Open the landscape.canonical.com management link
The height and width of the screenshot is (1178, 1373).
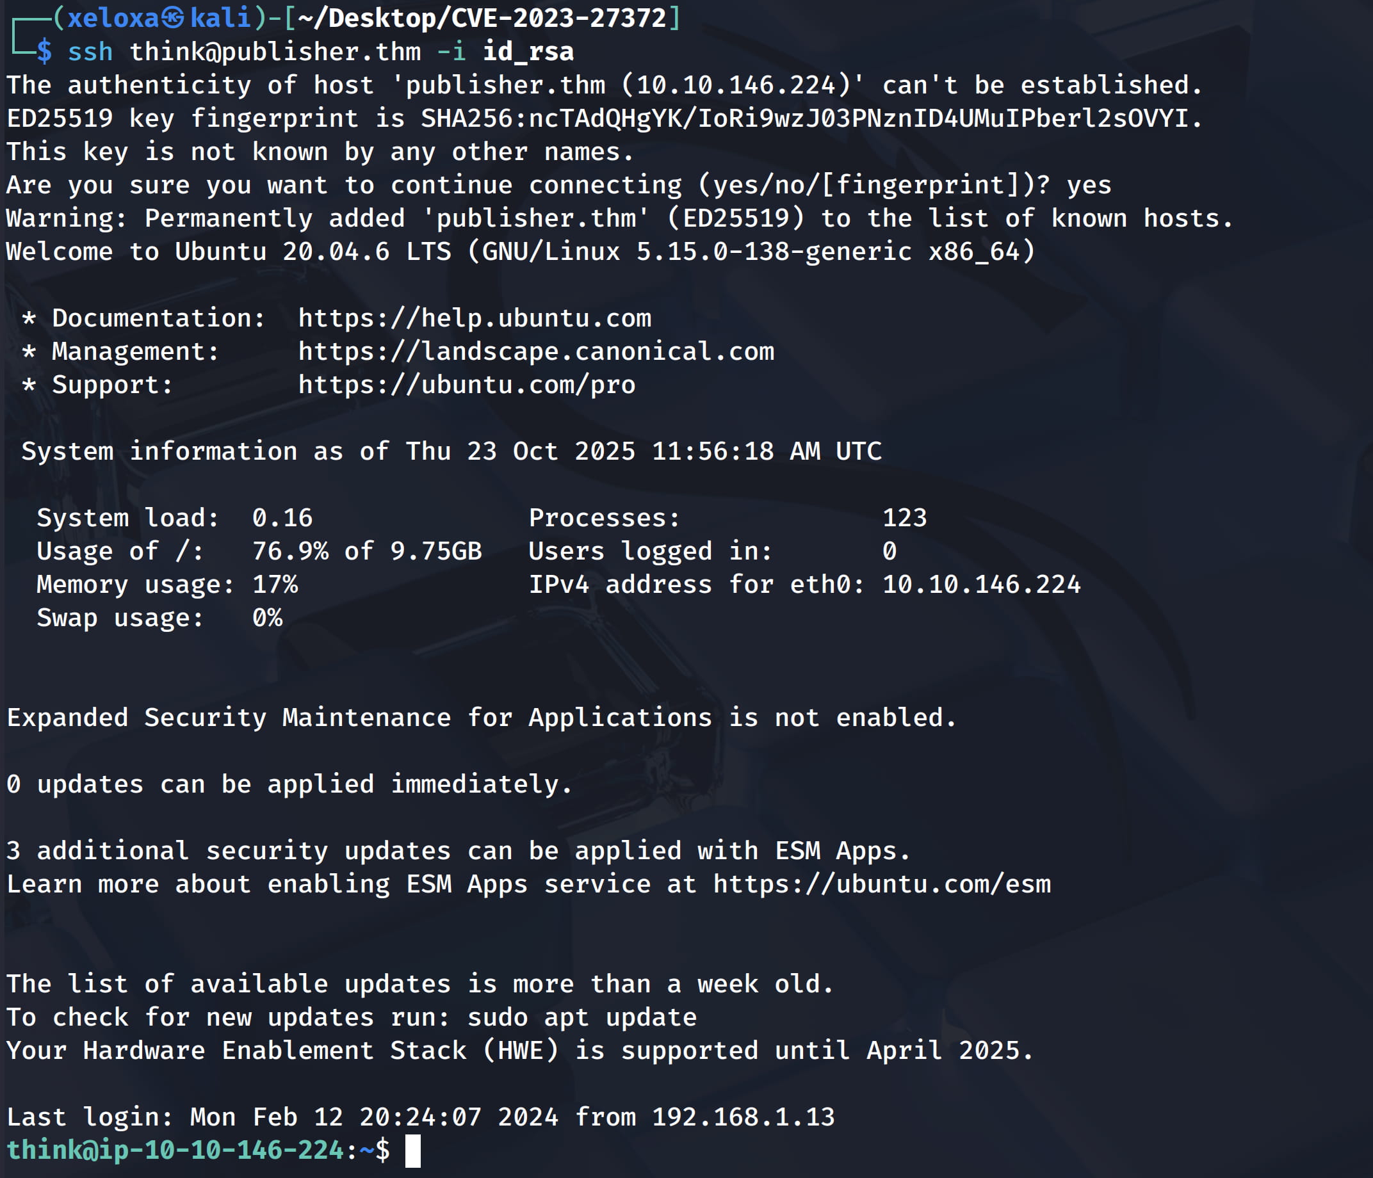tap(535, 351)
